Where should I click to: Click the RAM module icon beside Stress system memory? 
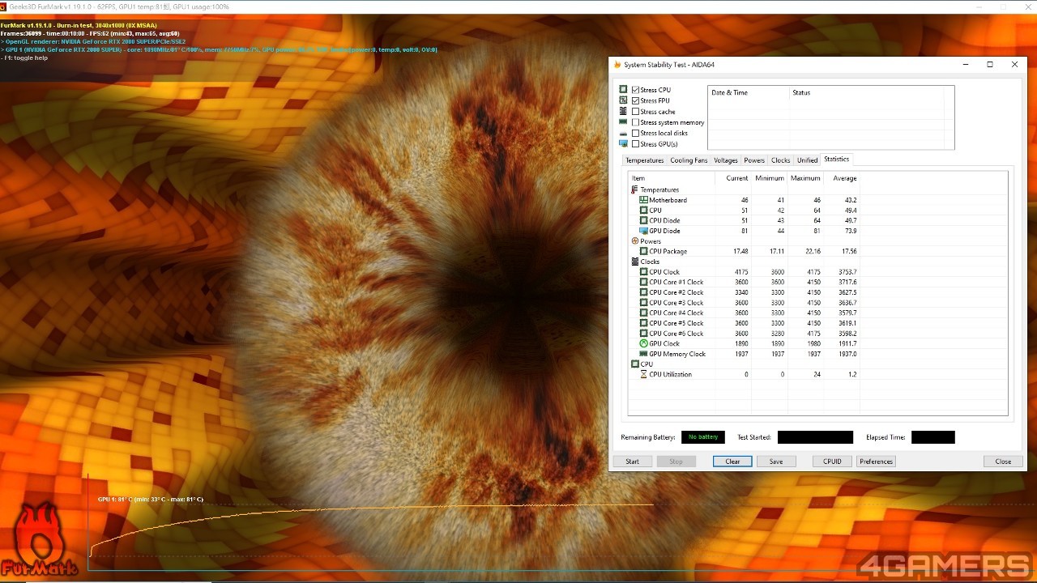[623, 122]
